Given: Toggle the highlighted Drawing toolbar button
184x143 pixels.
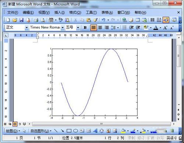Looking at the screenshot, I should pos(166,20).
